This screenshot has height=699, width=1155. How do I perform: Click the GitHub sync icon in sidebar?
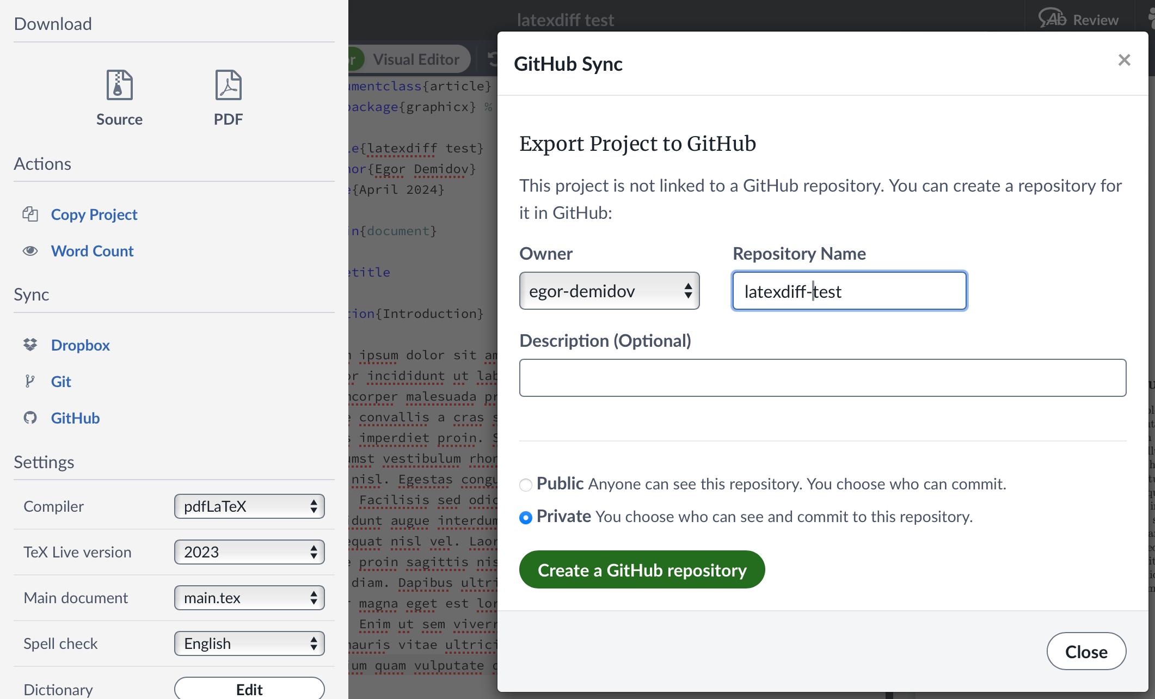[30, 418]
